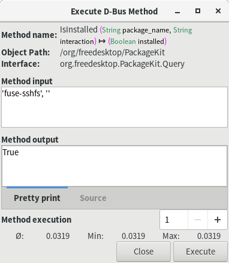229x263 pixels.
Task: Minimize the Execute D-Bus Method window
Action: 177,11
